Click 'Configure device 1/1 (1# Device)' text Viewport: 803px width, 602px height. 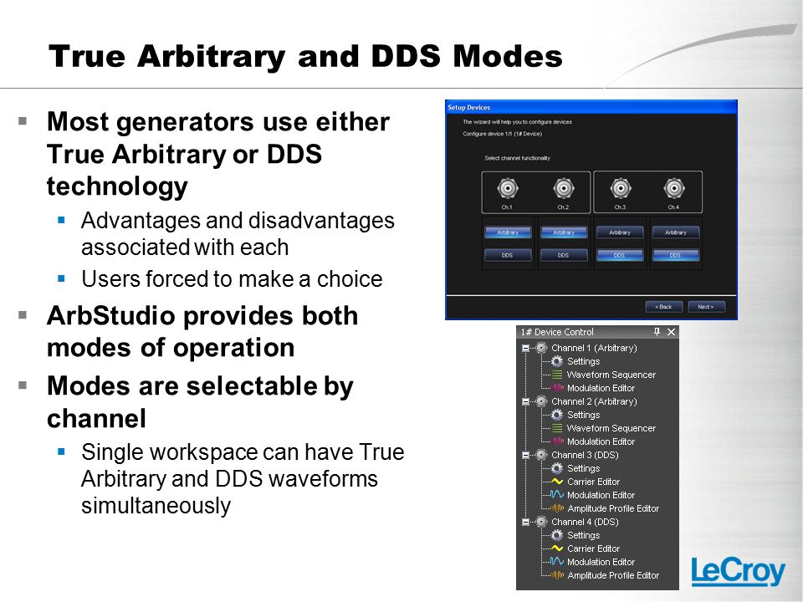503,134
